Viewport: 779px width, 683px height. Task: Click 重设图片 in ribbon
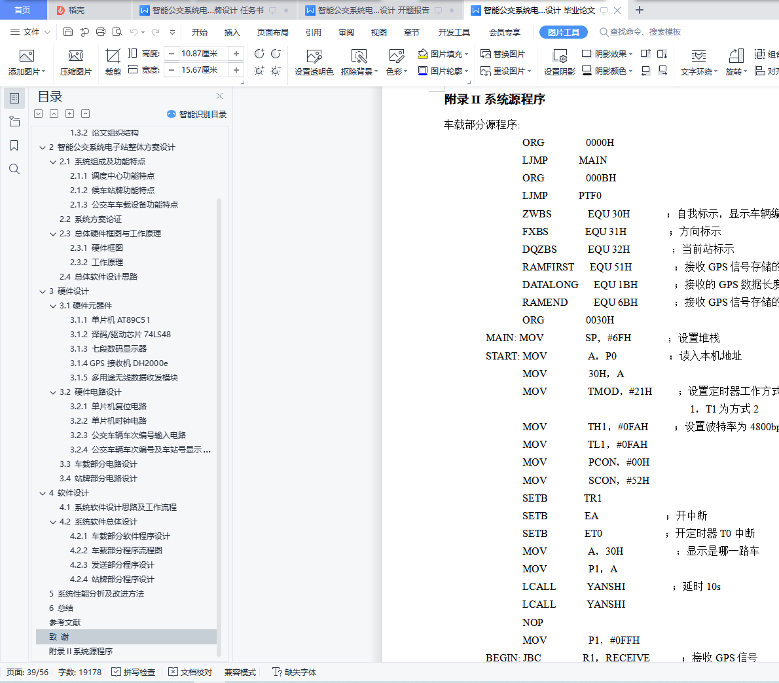pyautogui.click(x=505, y=71)
